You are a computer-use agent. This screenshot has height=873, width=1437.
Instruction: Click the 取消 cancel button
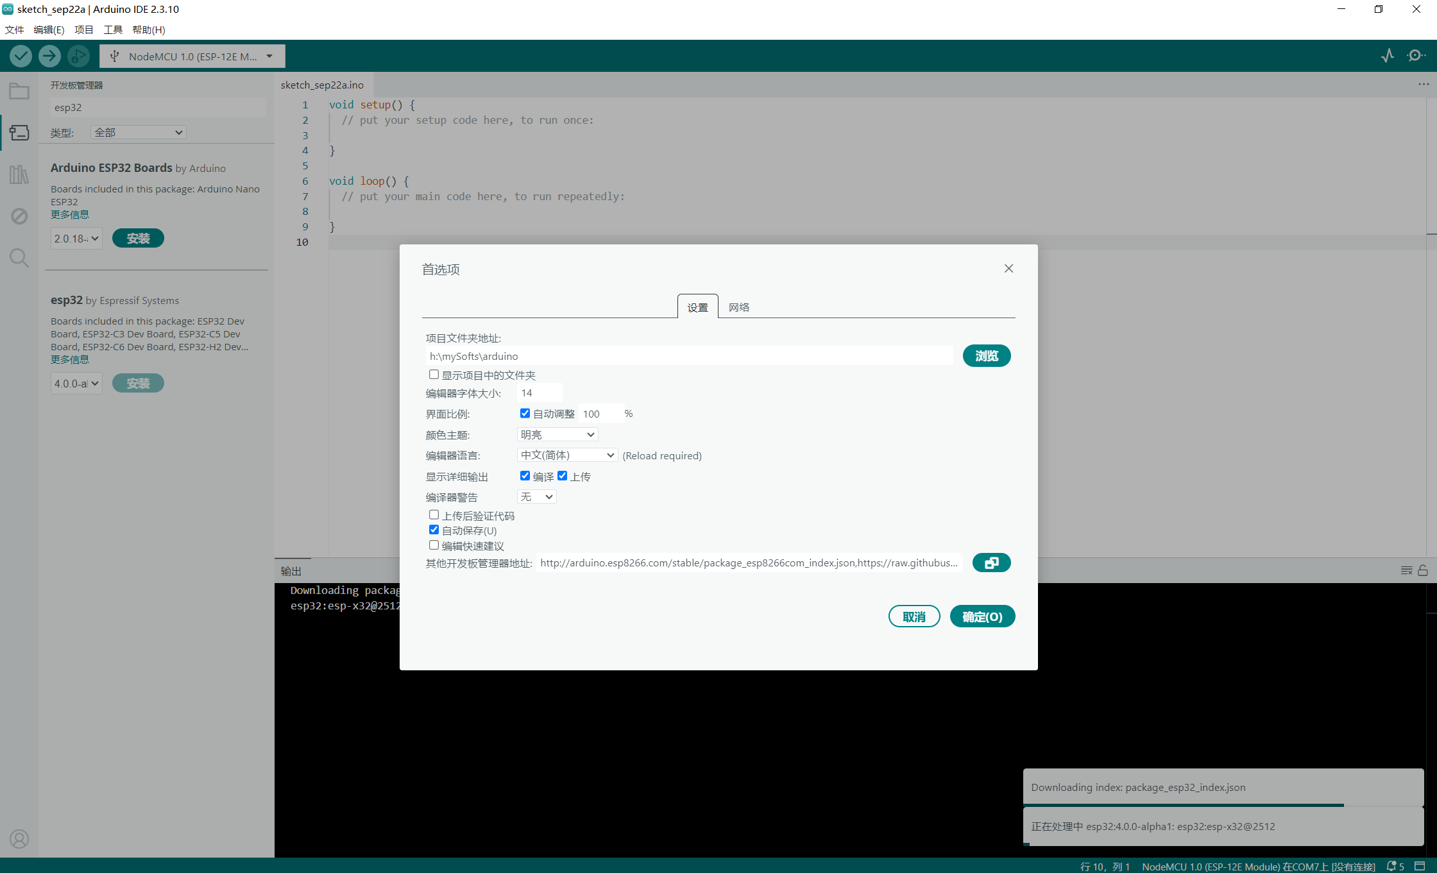914,616
